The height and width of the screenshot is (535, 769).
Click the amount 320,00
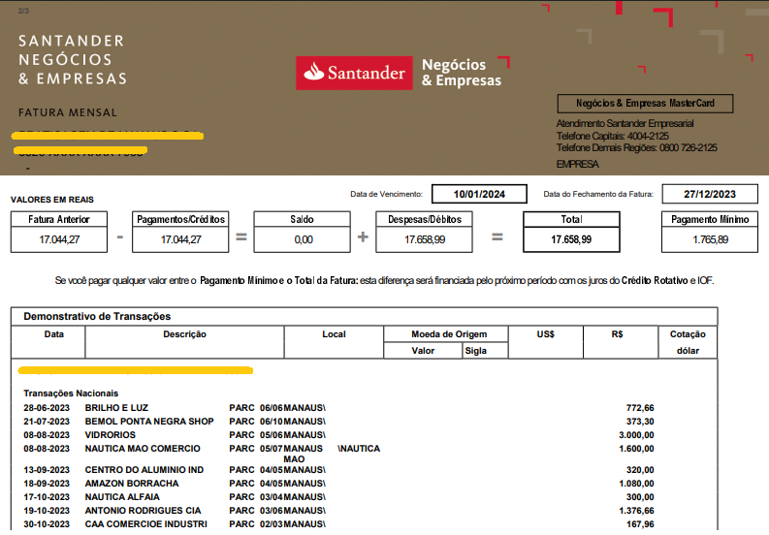tap(640, 470)
